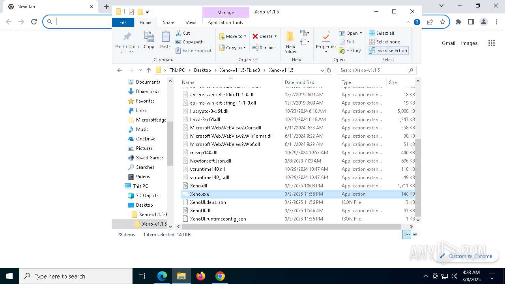Refresh the Explorer address bar
This screenshot has height=284, width=505.
(329, 70)
